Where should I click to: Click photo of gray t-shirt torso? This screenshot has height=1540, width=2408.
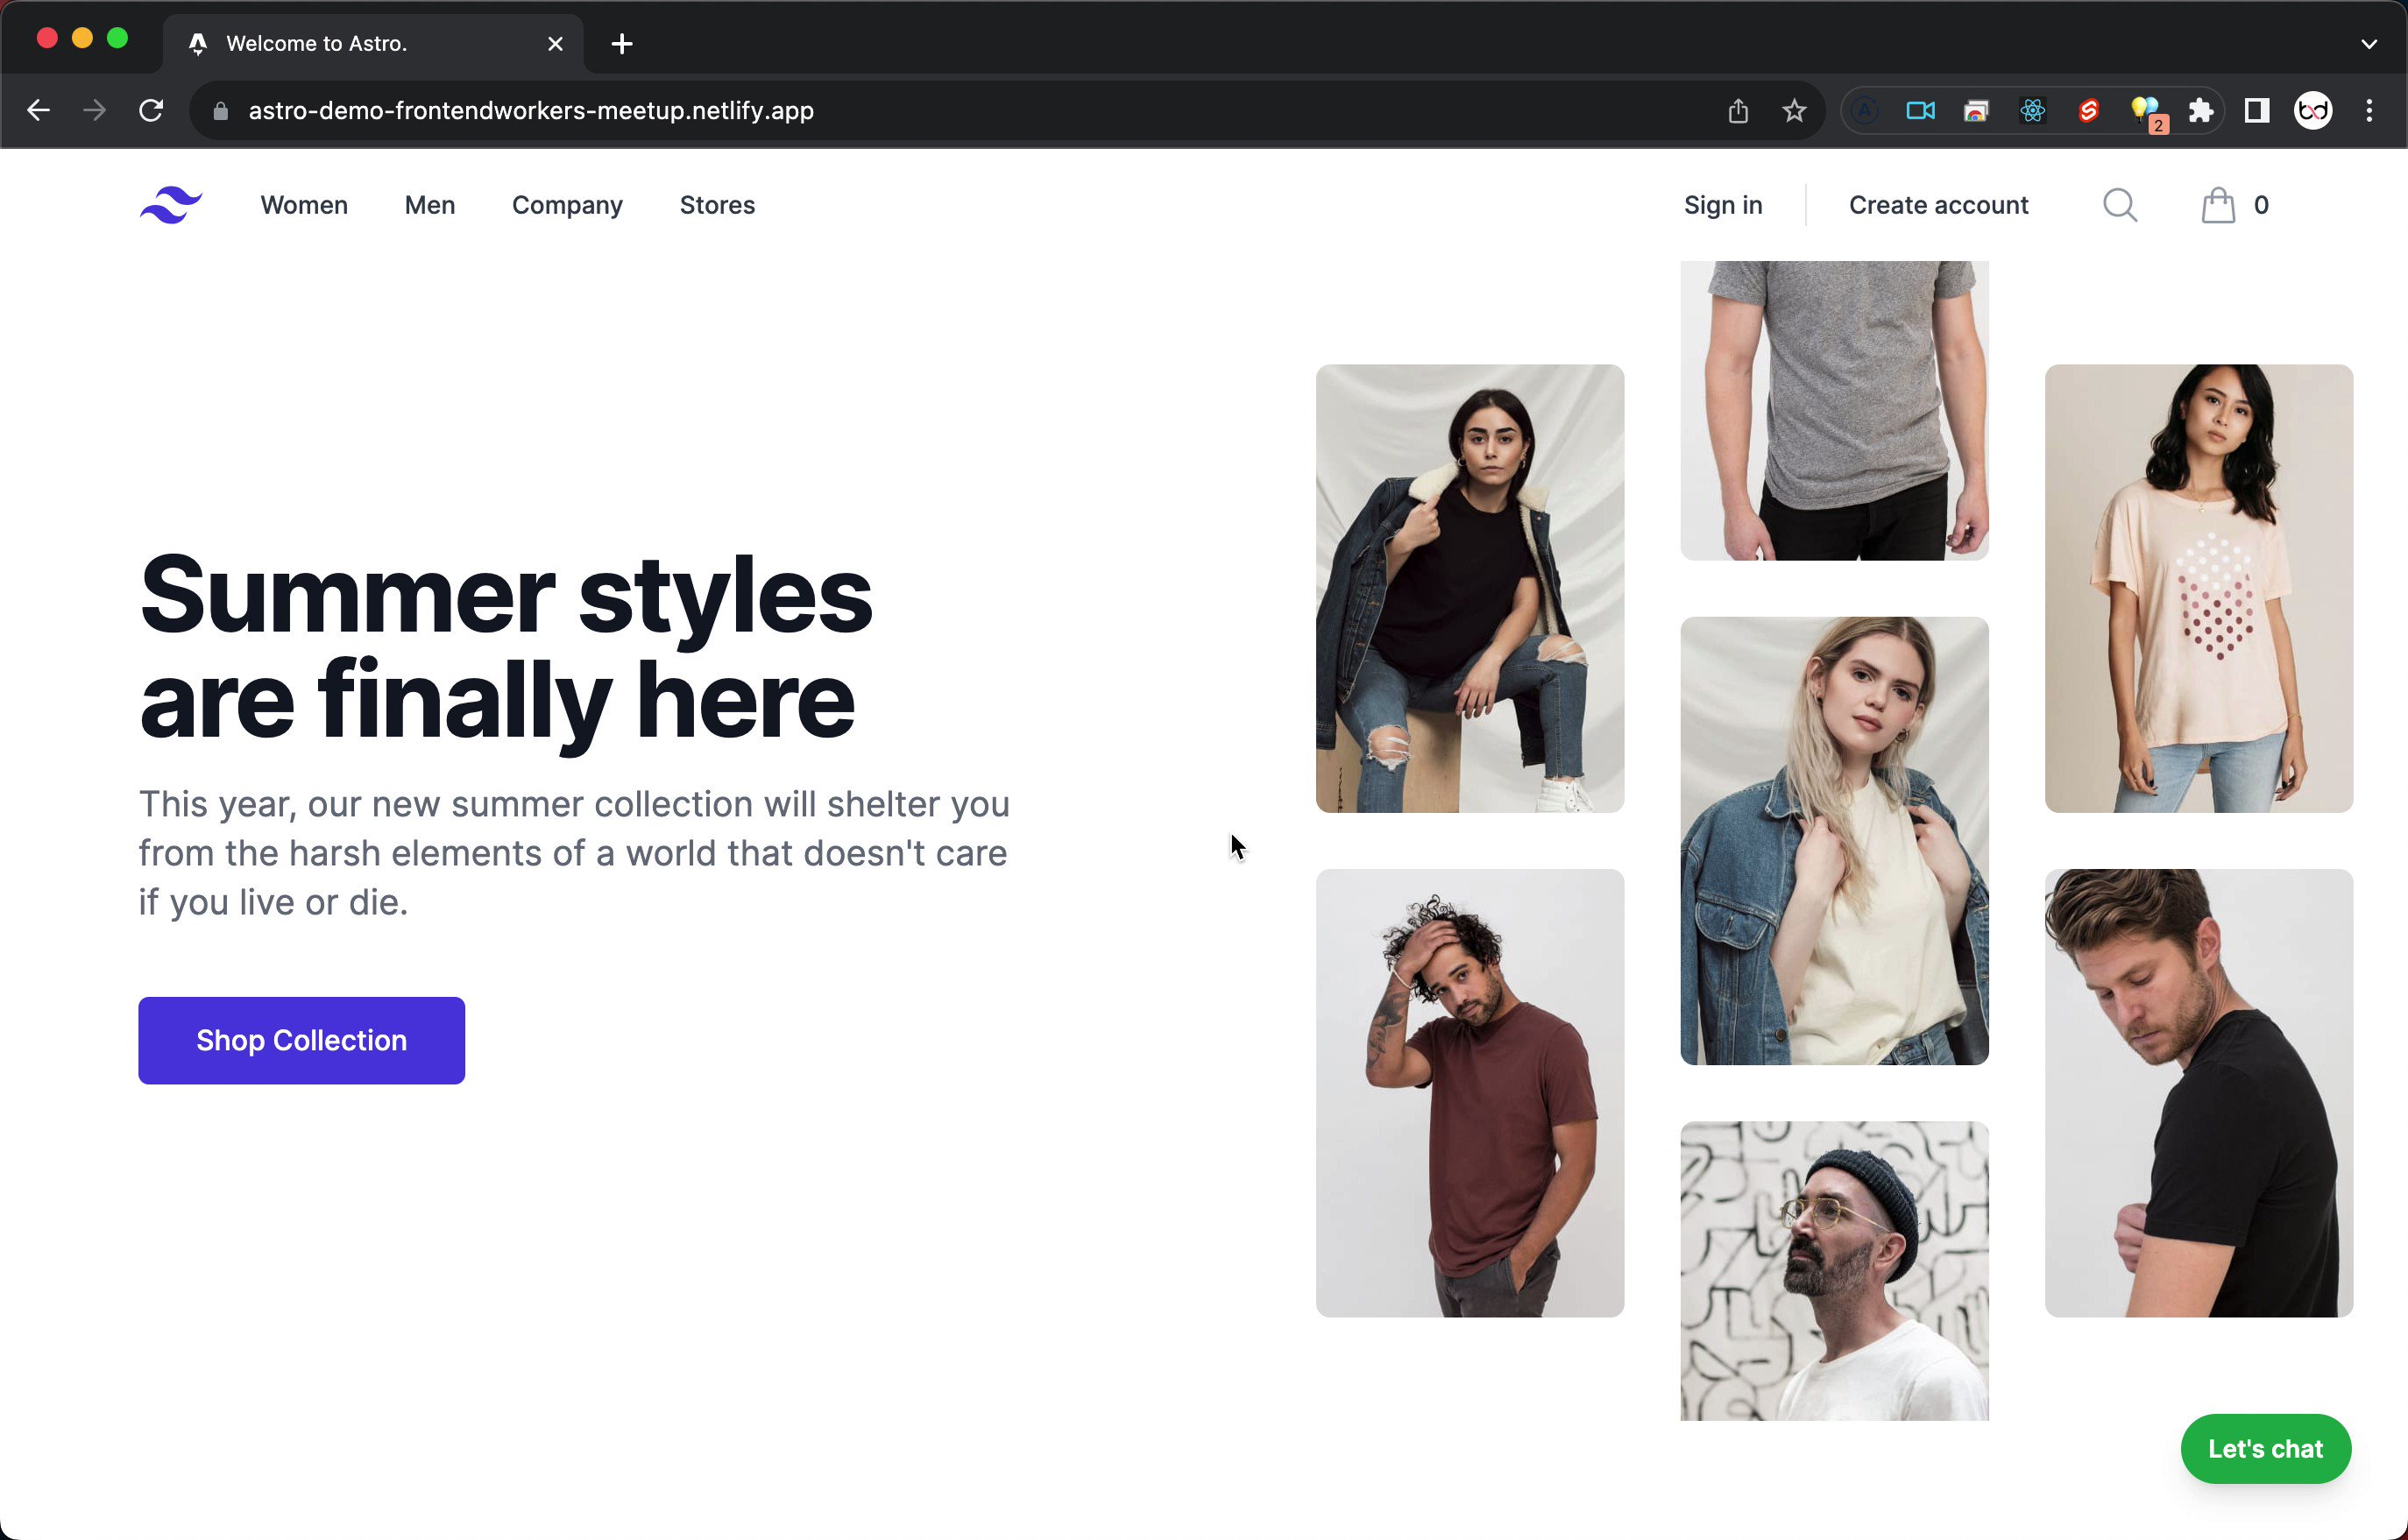(1834, 410)
